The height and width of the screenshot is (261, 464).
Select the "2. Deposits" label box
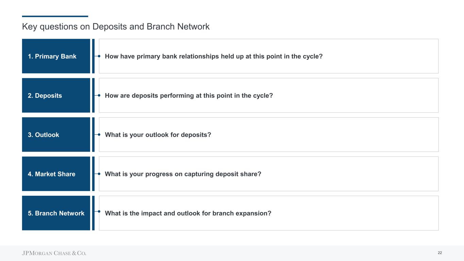pyautogui.click(x=56, y=95)
